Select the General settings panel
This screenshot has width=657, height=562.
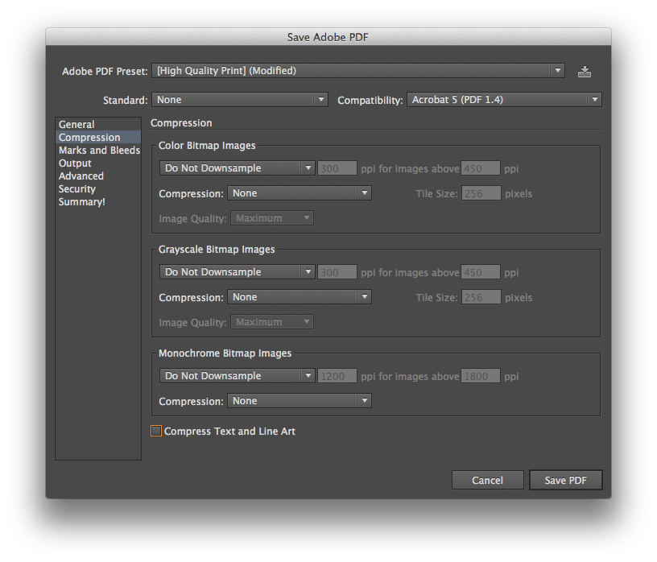coord(76,124)
